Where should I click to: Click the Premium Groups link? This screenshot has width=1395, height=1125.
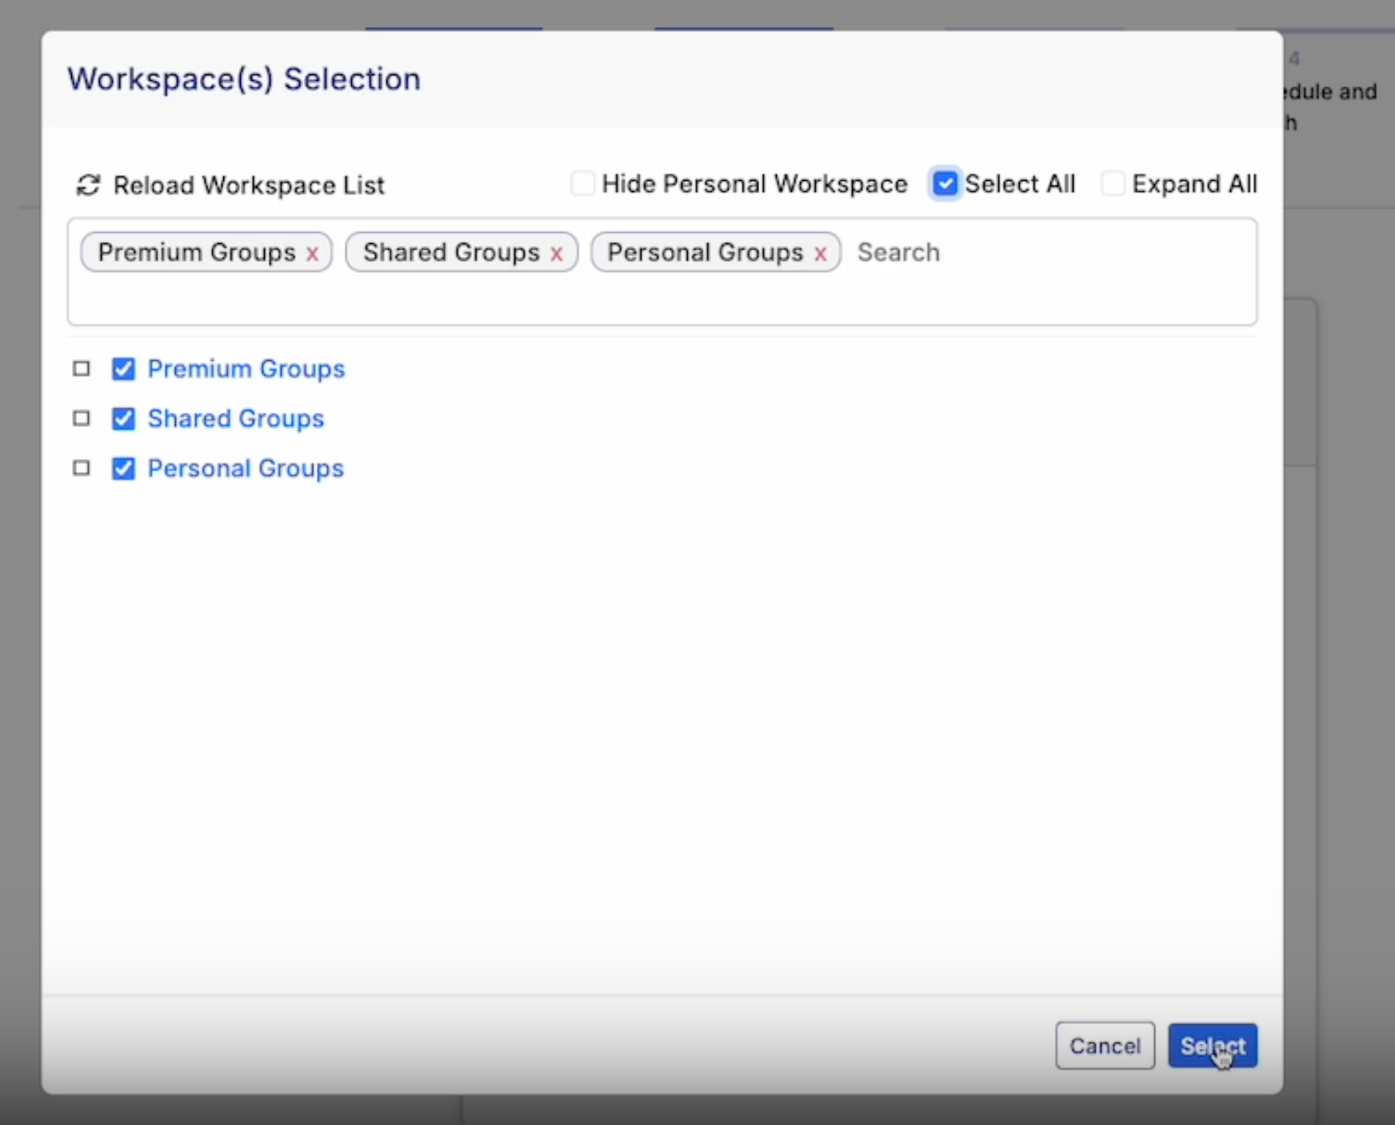pyautogui.click(x=246, y=369)
